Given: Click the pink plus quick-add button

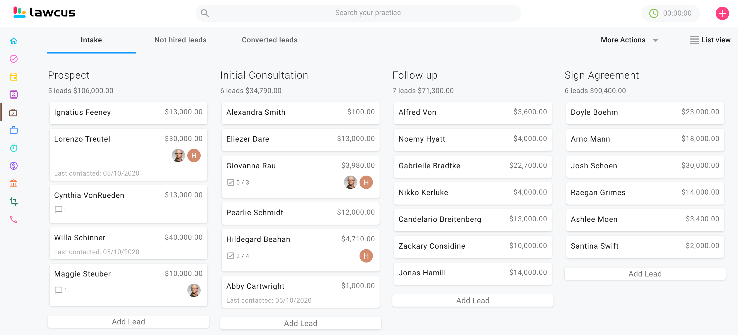Looking at the screenshot, I should click(722, 13).
